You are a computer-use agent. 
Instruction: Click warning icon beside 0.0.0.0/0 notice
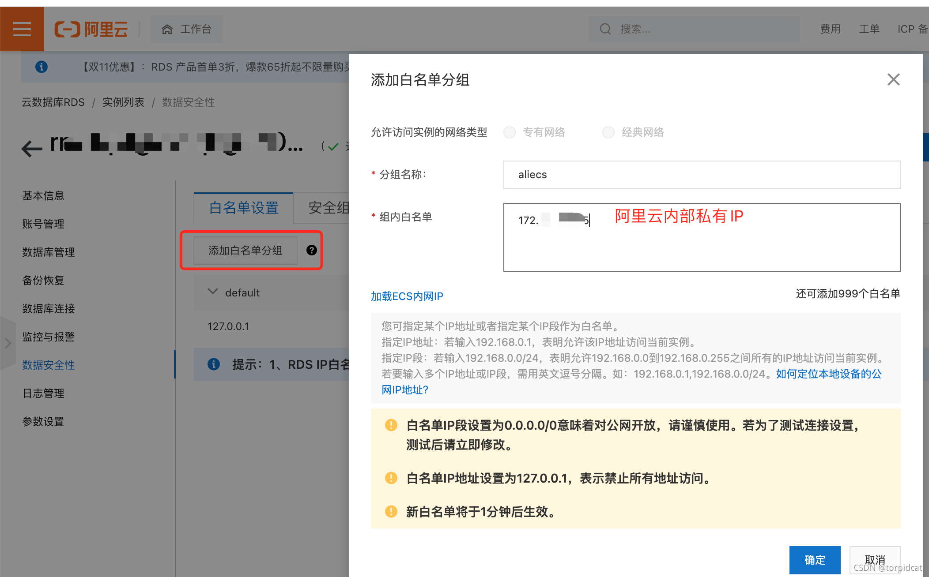(391, 425)
